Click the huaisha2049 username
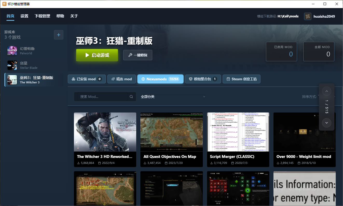This screenshot has width=343, height=206. click(x=324, y=16)
